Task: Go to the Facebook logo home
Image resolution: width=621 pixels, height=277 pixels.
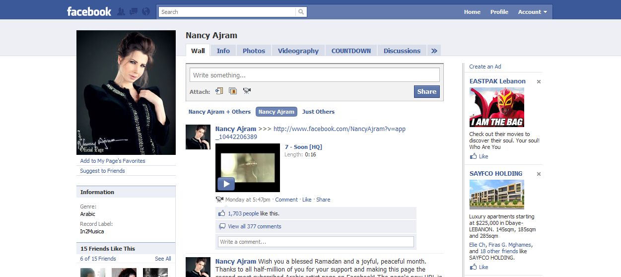Action: pyautogui.click(x=89, y=11)
